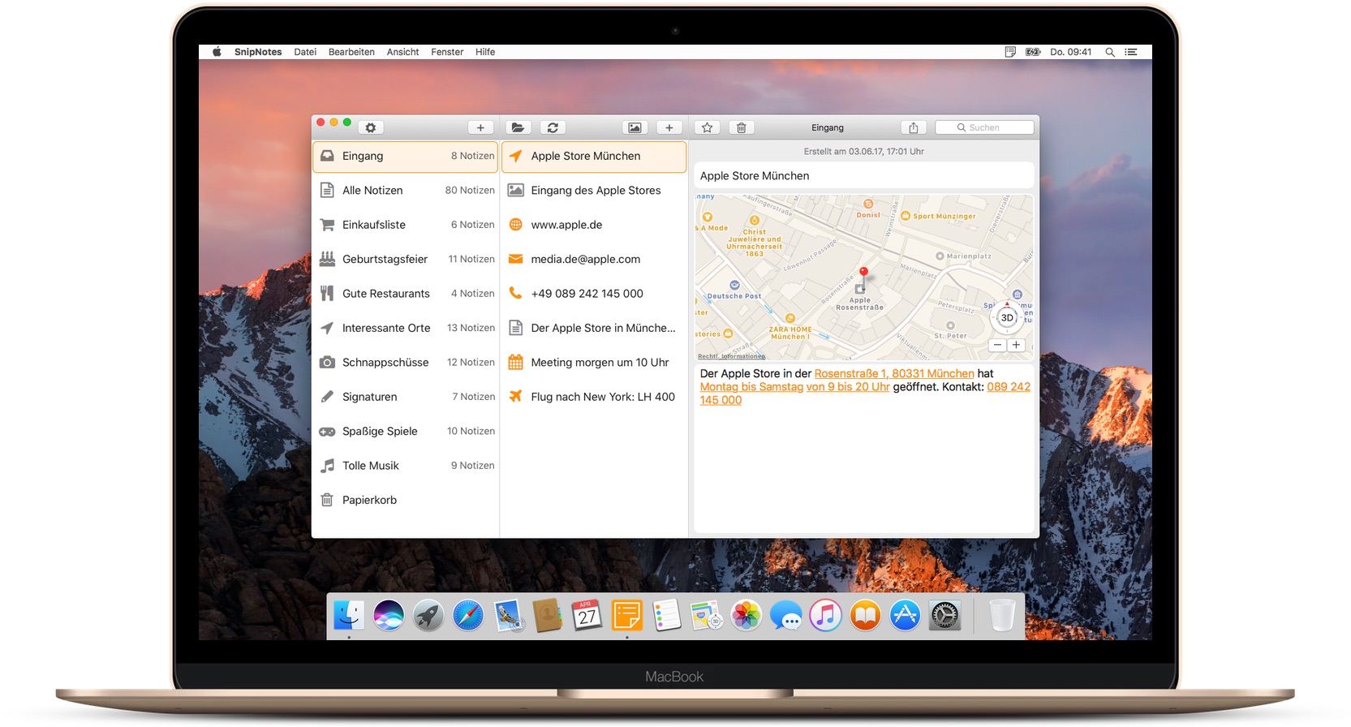This screenshot has height=727, width=1351.
Task: Select Interessante Orte category
Action: coord(405,328)
